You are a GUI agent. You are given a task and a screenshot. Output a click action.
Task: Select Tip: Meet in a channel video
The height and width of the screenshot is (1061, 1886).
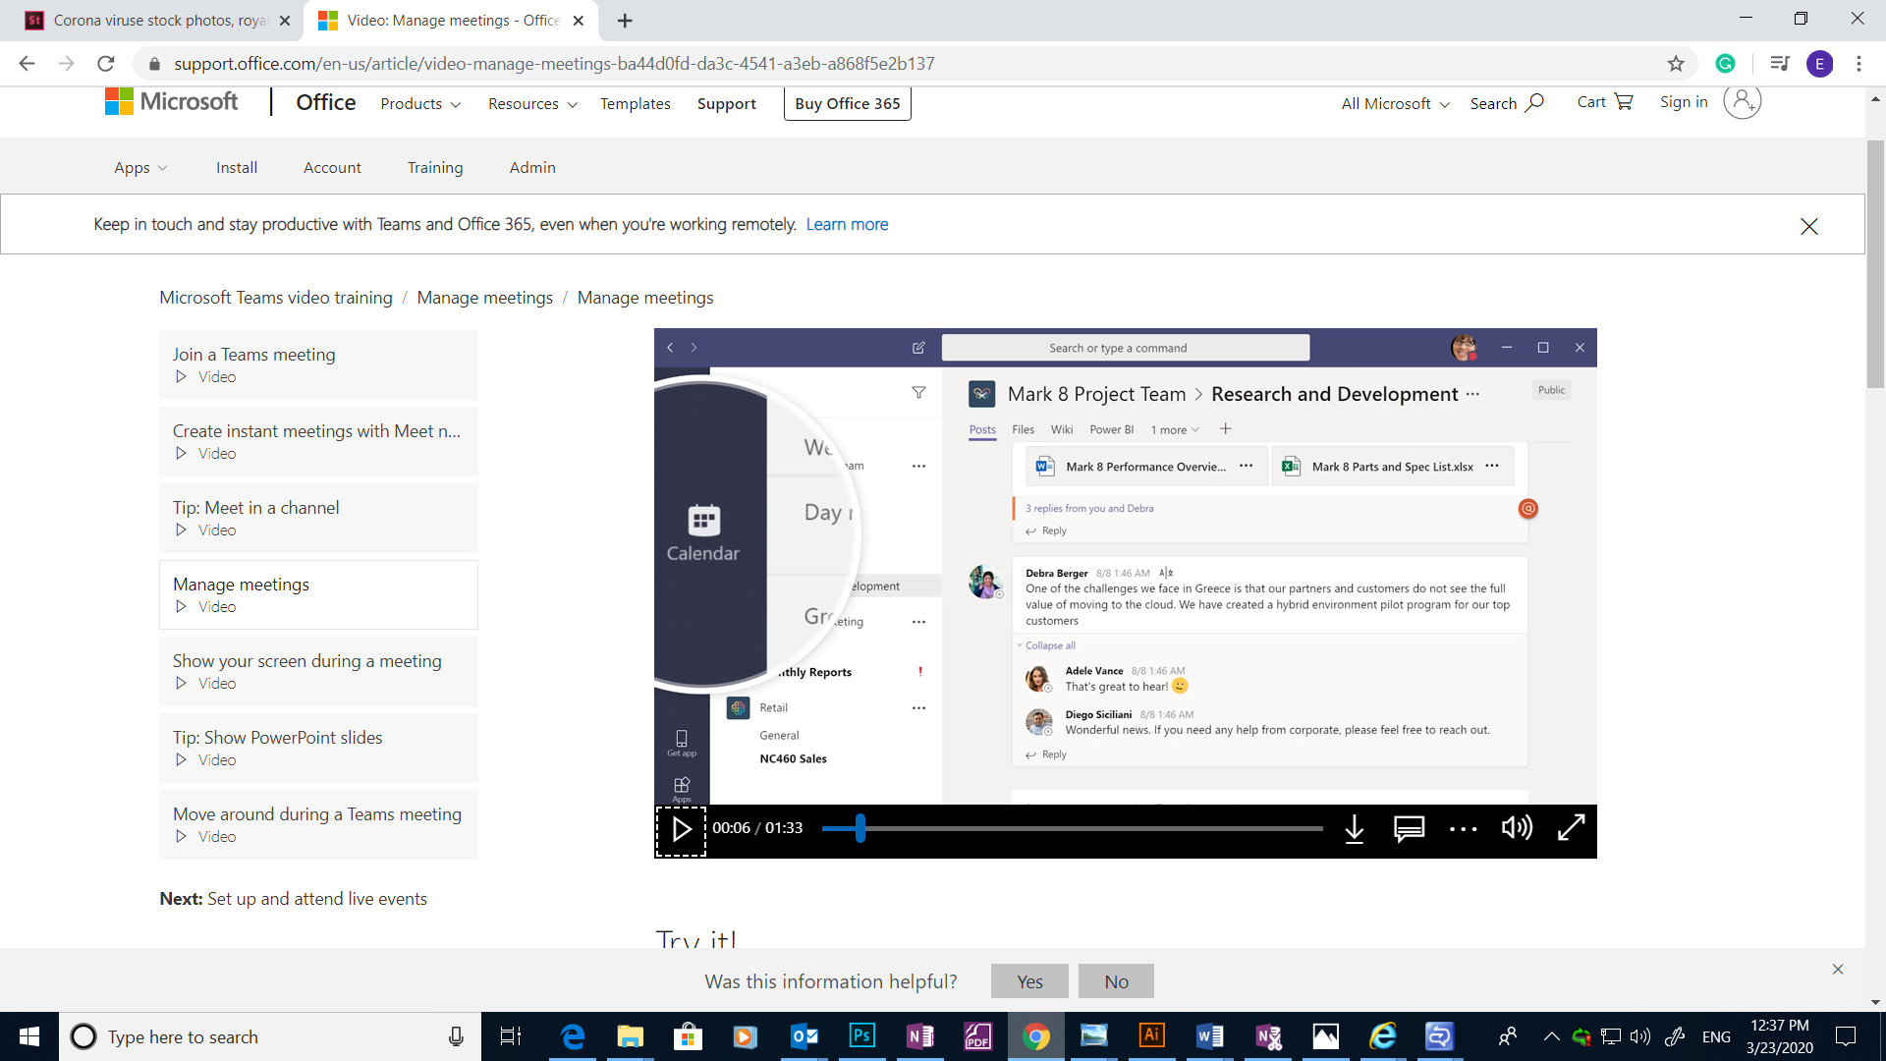[x=318, y=518]
